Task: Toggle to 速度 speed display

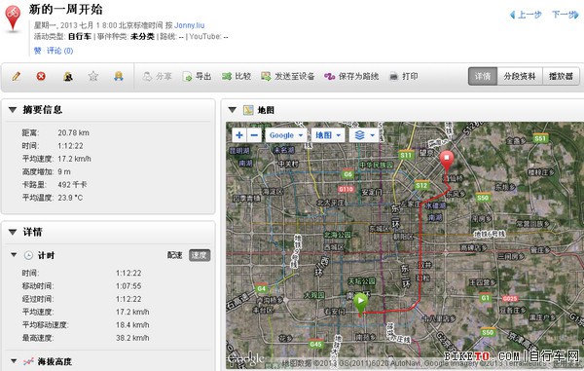Action: (200, 255)
